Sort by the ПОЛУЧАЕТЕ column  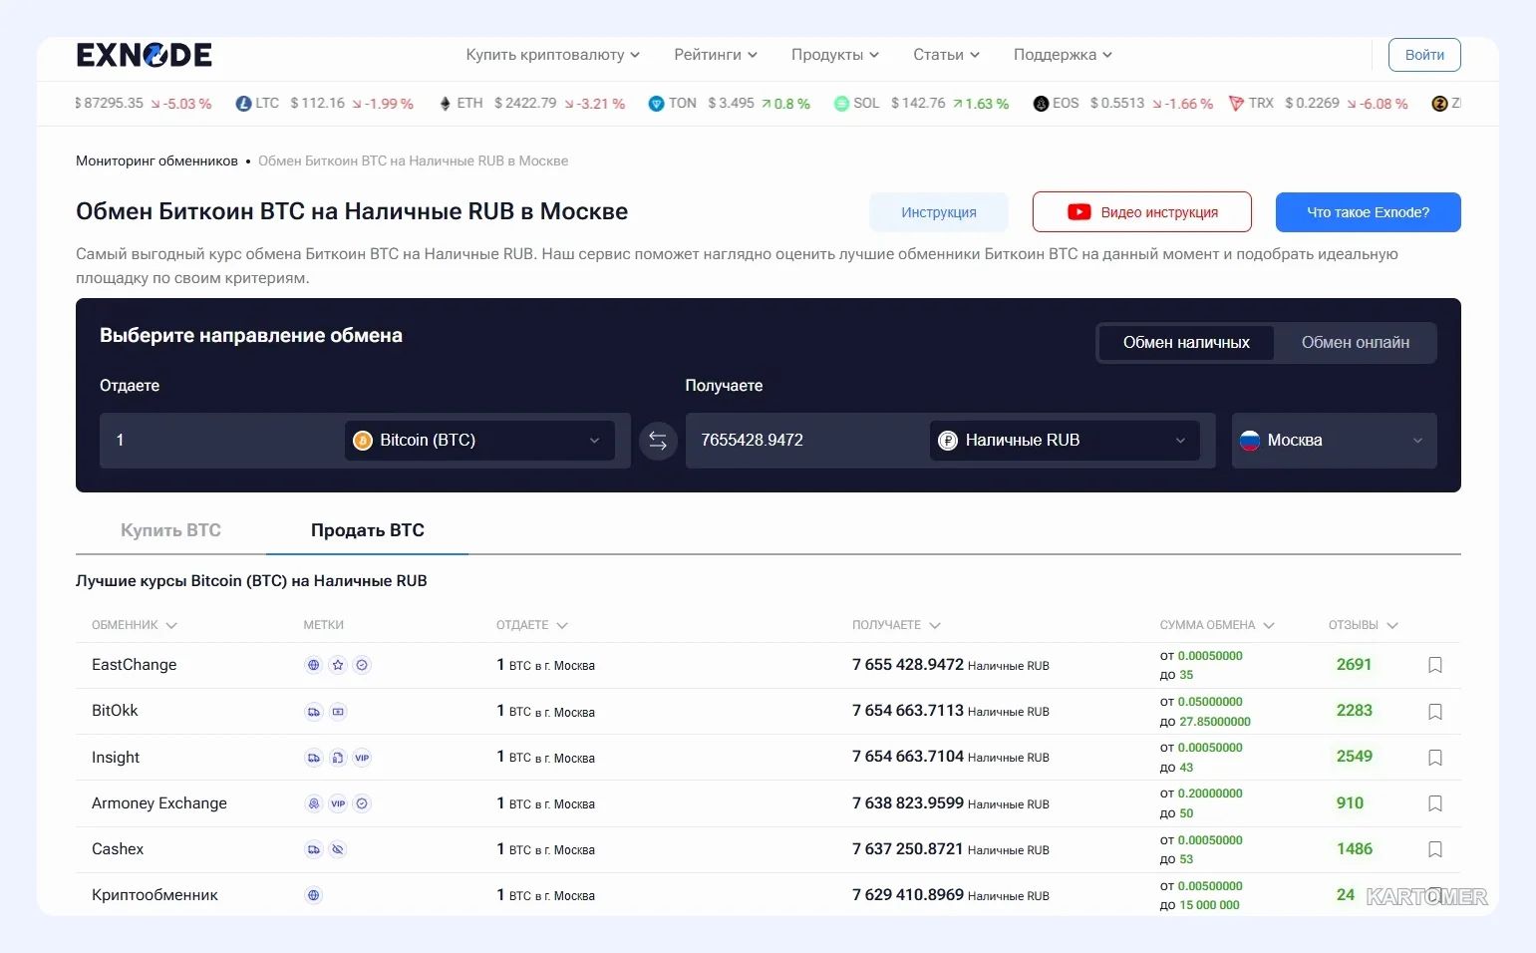click(896, 625)
